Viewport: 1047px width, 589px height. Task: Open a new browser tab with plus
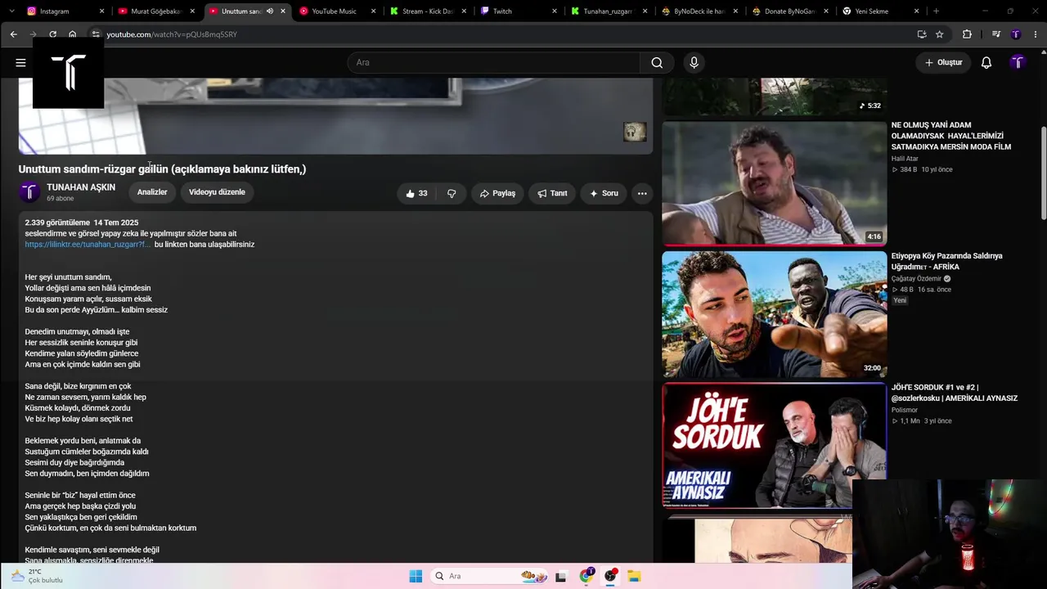(936, 11)
